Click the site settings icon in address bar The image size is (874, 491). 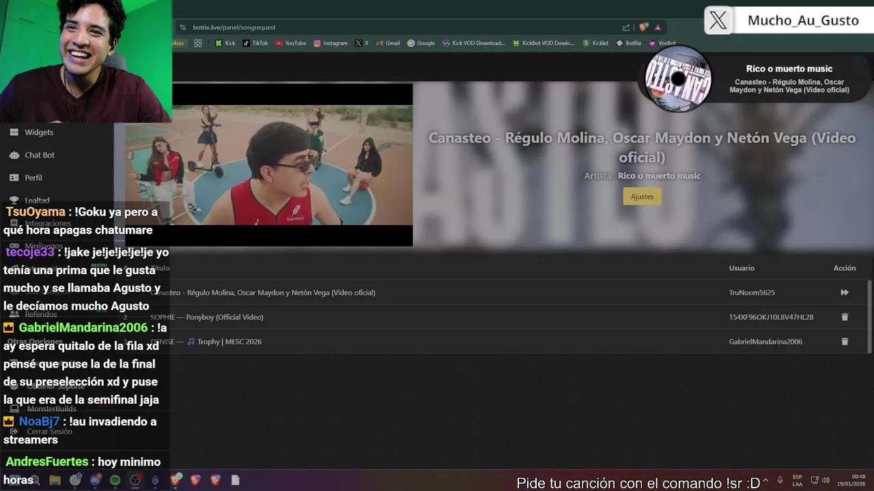[x=182, y=27]
